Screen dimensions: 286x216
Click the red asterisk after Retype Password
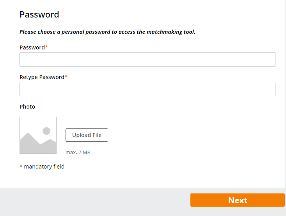coord(66,77)
